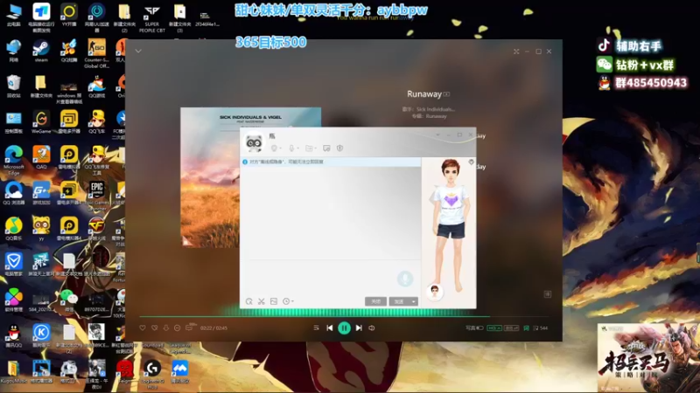
Task: Open the emoji picker in chat input bar
Action: point(249,301)
